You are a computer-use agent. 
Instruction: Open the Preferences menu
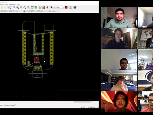(12, 4)
